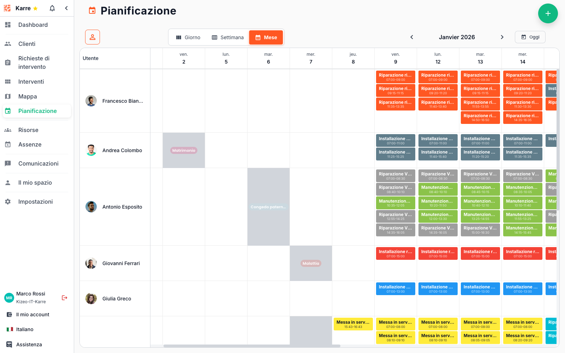Go to the next month

click(x=502, y=37)
